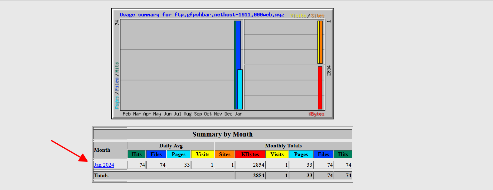Click the Jun month label on chart axis
Viewport: 493px width, 190px height.
tap(167, 114)
